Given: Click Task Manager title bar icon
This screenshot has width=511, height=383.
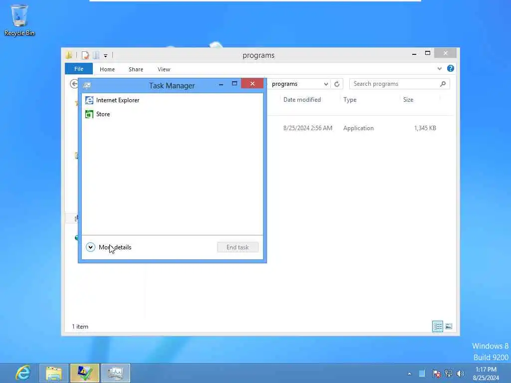Looking at the screenshot, I should tap(87, 85).
